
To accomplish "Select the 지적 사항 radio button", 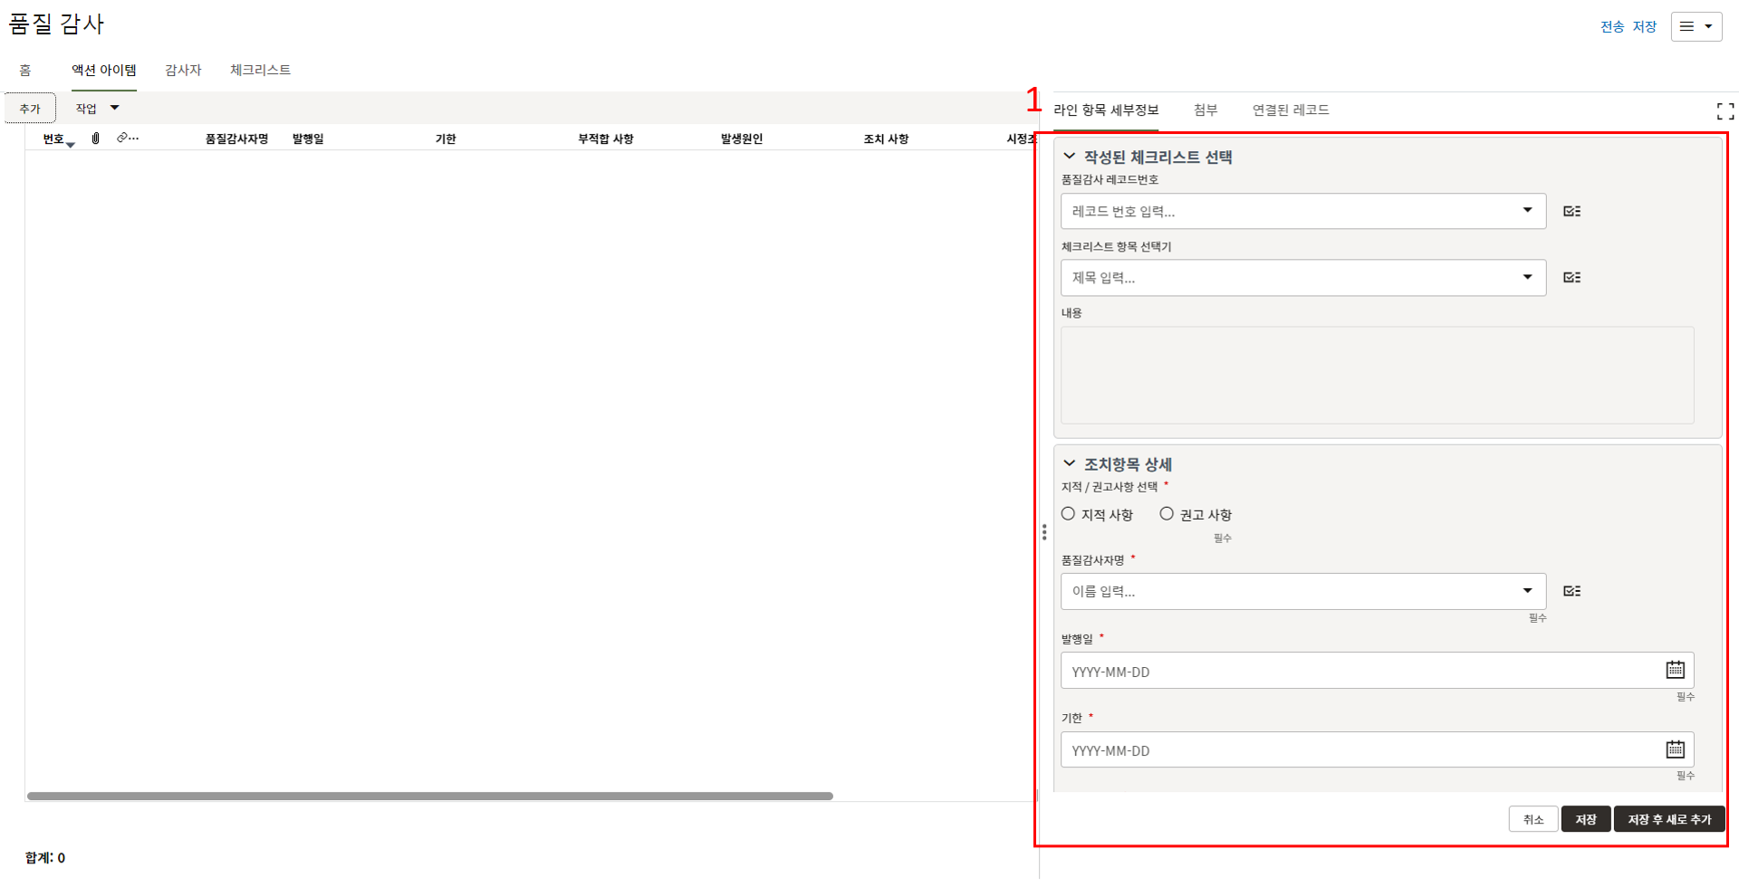I will [x=1069, y=514].
